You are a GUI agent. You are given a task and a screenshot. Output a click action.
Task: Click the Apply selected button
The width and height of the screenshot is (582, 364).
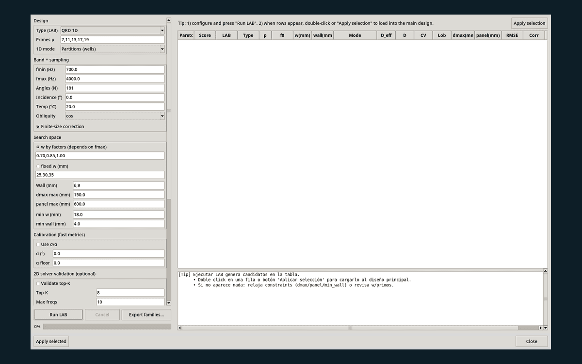pos(51,341)
